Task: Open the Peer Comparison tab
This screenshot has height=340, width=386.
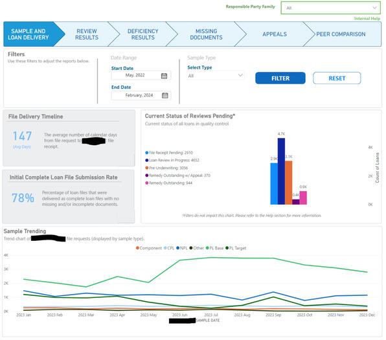Action: click(x=341, y=34)
